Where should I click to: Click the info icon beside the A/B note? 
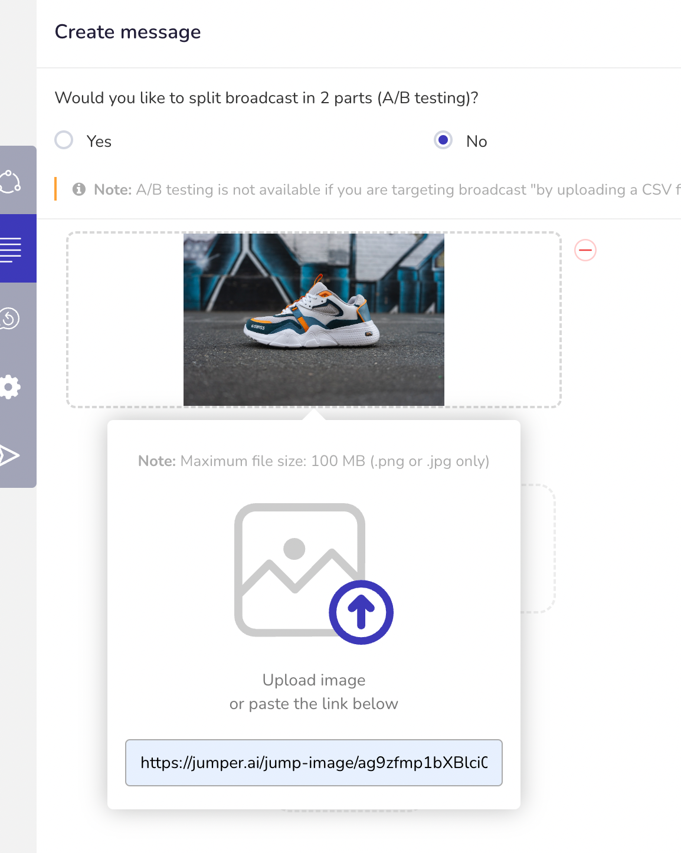point(79,189)
